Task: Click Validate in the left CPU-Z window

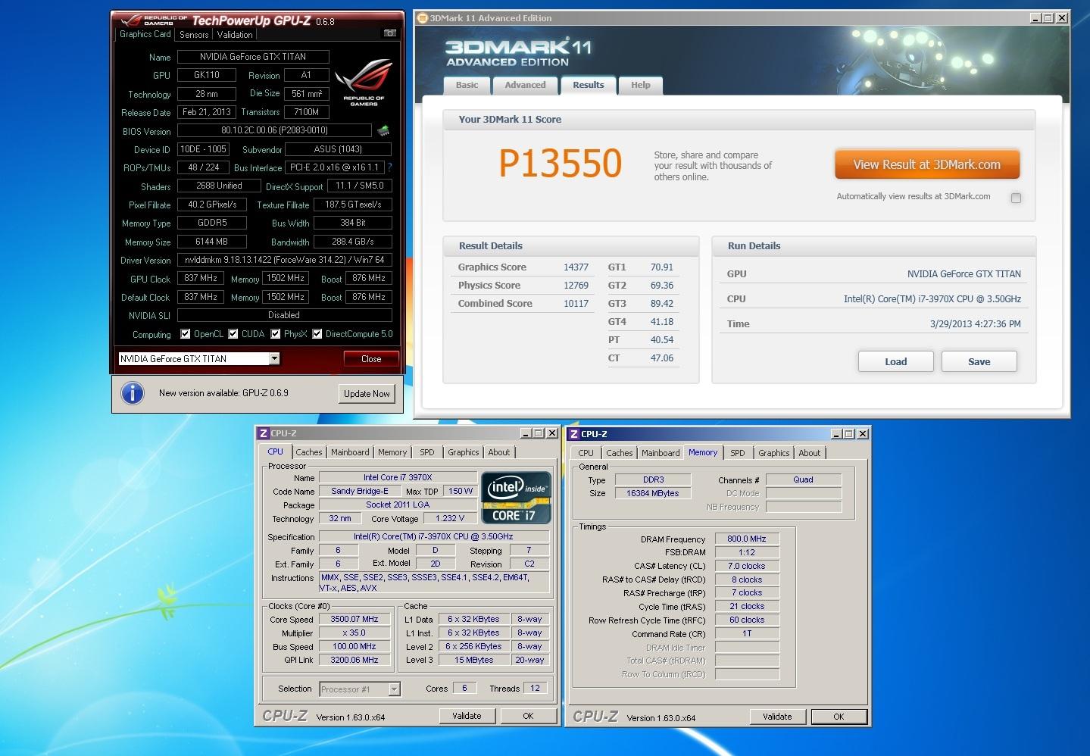Action: (467, 716)
